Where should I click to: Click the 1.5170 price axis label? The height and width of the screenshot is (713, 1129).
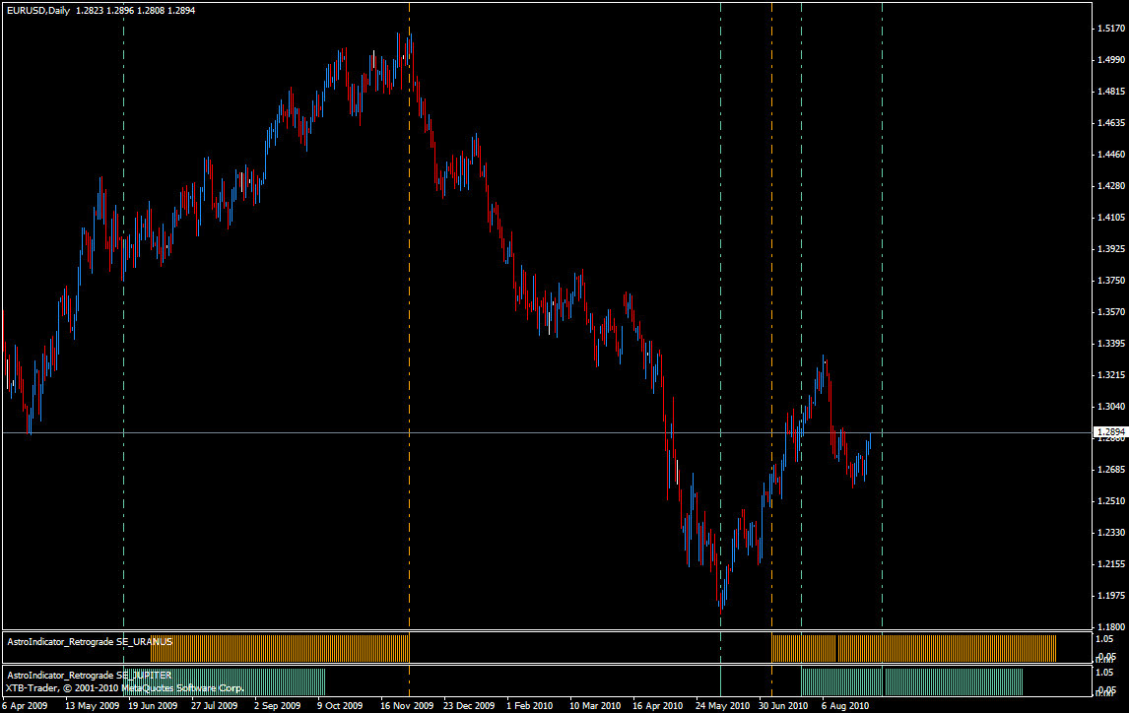coord(1111,29)
